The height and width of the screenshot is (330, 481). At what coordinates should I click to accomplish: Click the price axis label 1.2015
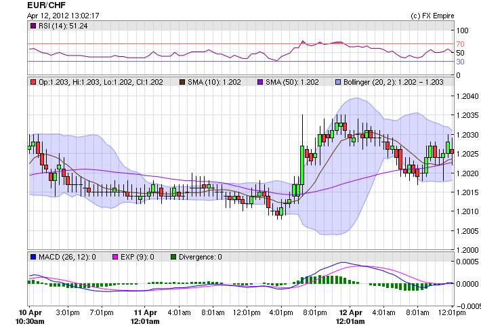point(467,192)
